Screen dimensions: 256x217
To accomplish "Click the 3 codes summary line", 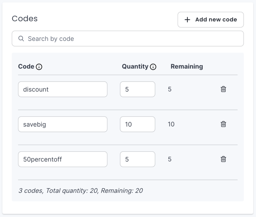I will tap(81, 191).
